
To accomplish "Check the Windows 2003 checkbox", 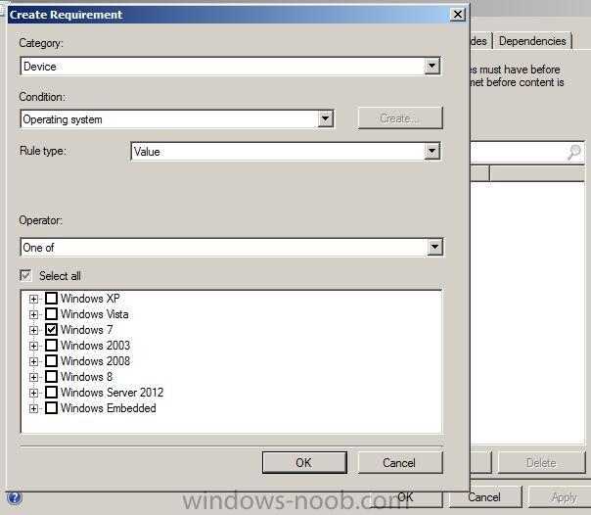I will 51,346.
